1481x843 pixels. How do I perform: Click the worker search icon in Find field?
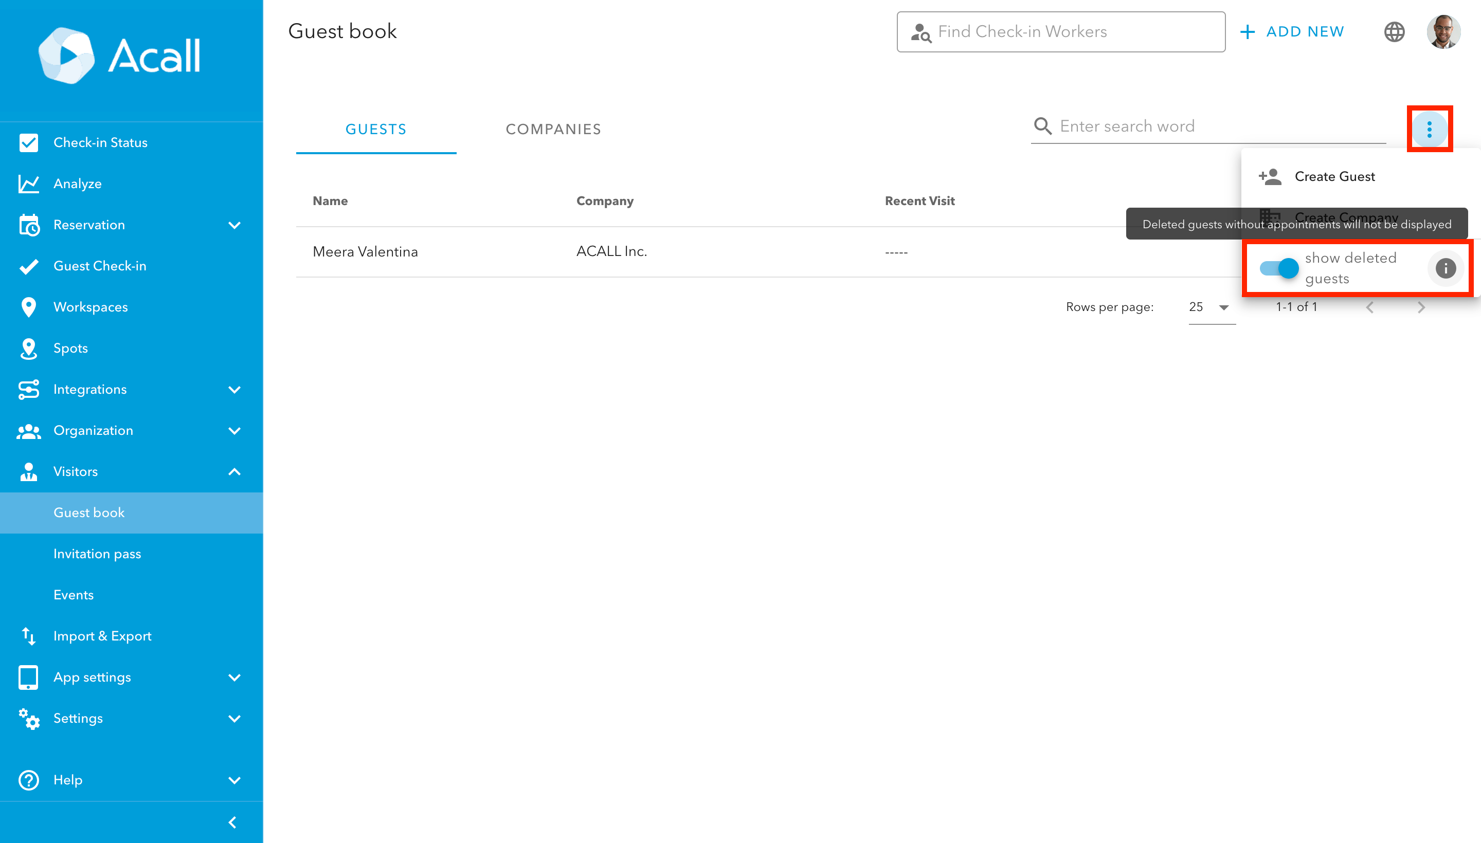pos(920,32)
